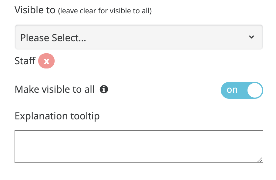Focus the Explanation tooltip text area
This screenshot has width=276, height=180.
tap(139, 147)
